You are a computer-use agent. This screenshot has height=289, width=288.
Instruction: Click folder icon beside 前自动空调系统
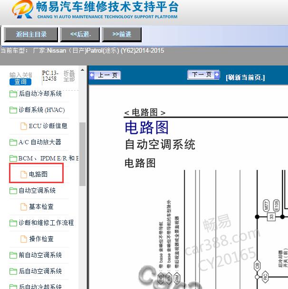click(x=13, y=255)
